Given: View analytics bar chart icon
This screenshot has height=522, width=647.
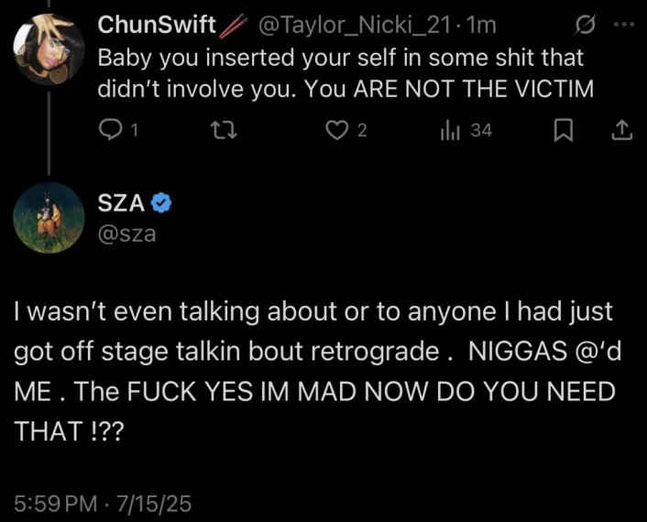Looking at the screenshot, I should [450, 131].
